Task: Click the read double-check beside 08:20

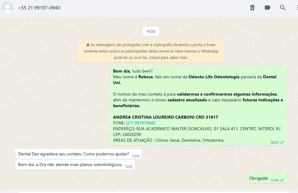Action: click(282, 142)
